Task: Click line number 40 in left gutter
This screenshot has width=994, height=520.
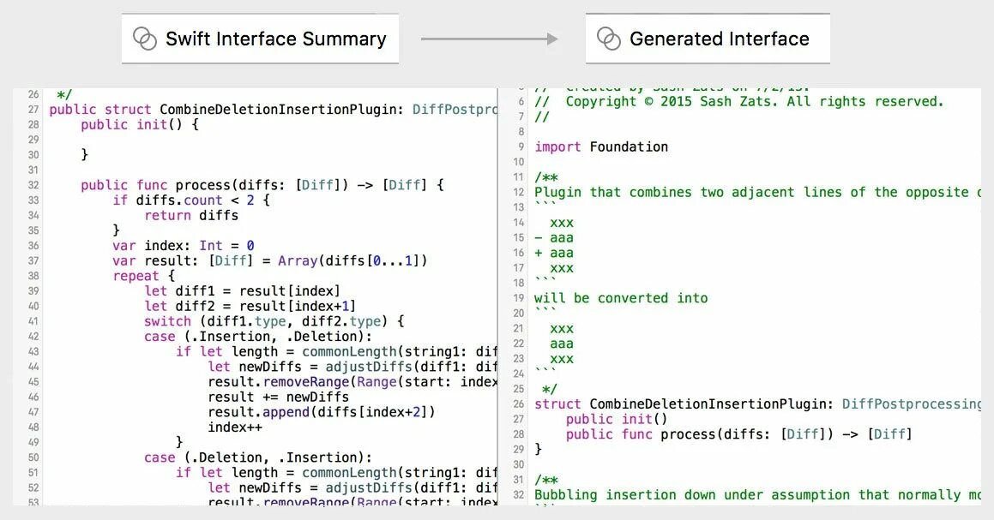Action: pos(33,307)
